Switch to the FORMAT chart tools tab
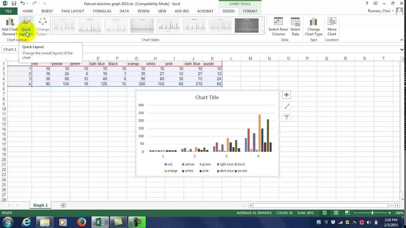 (x=250, y=11)
